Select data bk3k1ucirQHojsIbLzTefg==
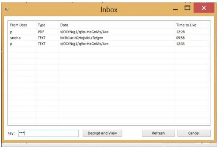The image size is (219, 147). point(81,38)
